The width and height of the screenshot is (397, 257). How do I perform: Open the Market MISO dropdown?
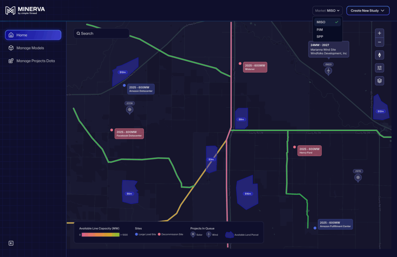click(327, 10)
